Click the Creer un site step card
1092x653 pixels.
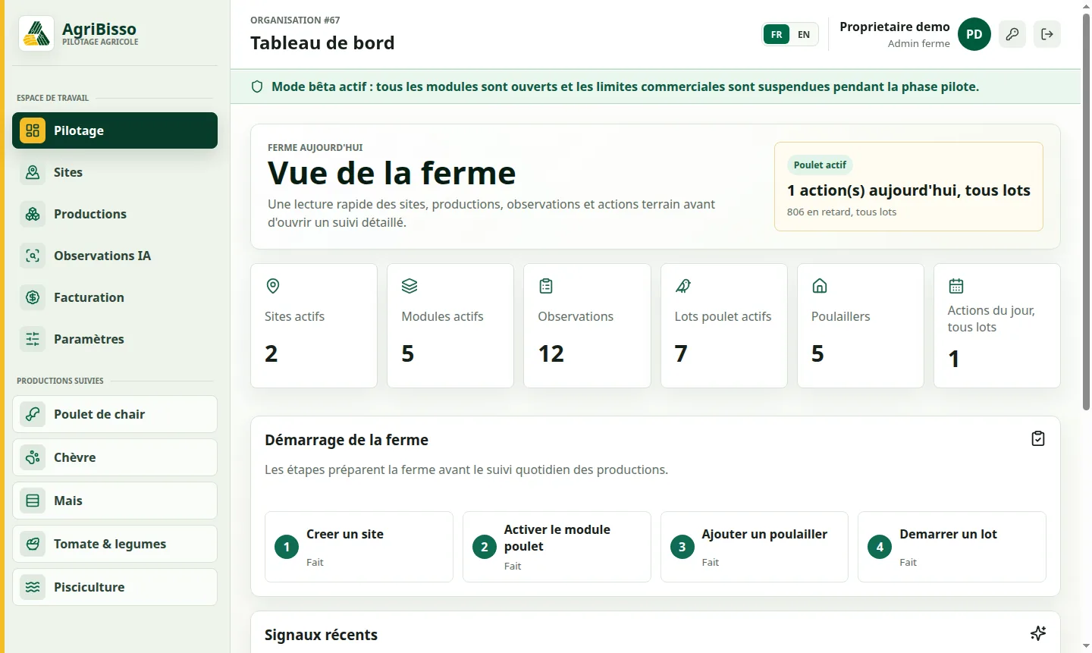pos(359,547)
